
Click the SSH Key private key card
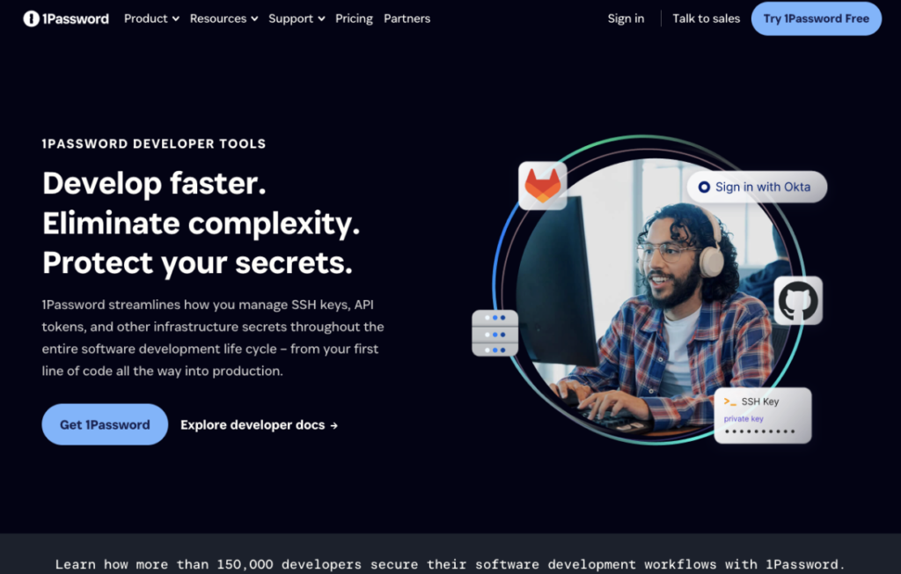763,416
